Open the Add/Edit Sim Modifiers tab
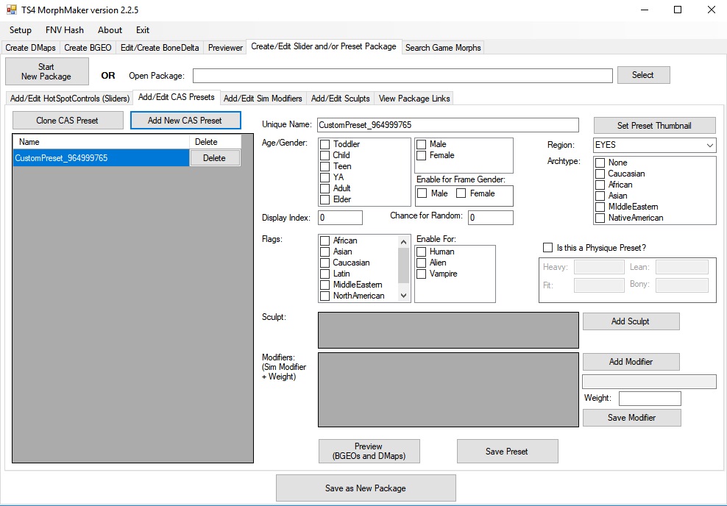Screen dimensions: 727x506 263,99
